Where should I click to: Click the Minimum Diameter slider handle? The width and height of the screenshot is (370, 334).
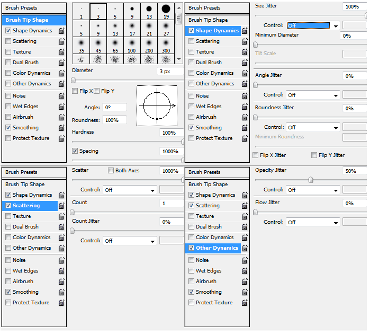click(255, 45)
